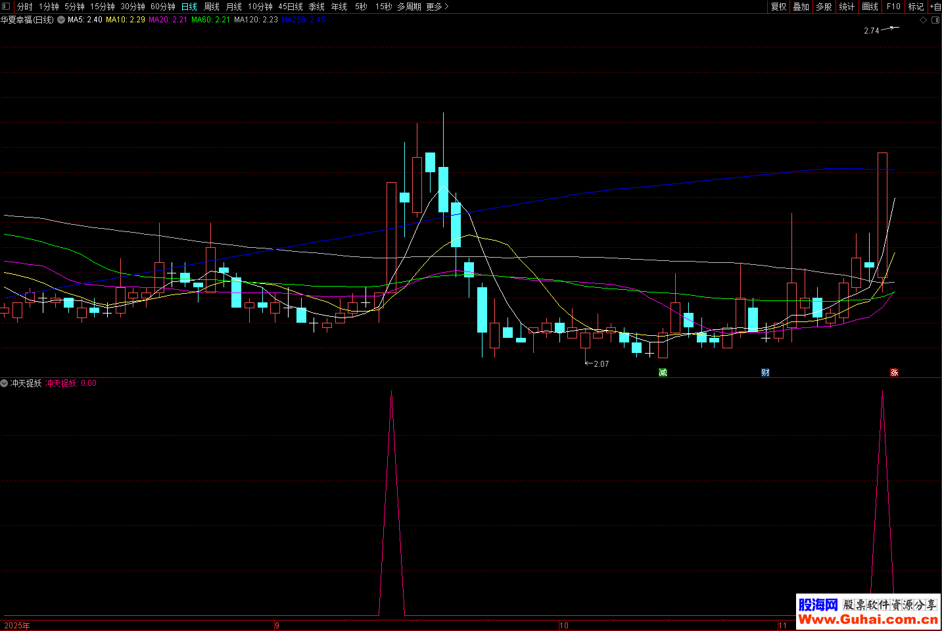942x631 pixels.
Task: Click the green 减 event marker
Action: (x=663, y=373)
